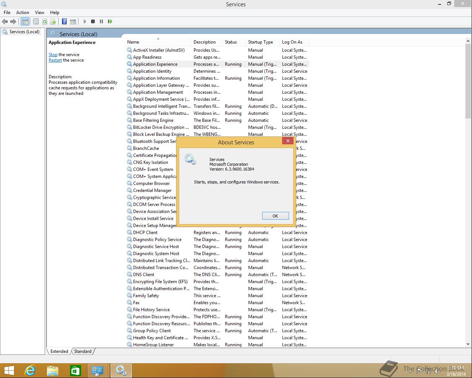Switch to the Extended tab
The width and height of the screenshot is (472, 378).
pos(59,351)
